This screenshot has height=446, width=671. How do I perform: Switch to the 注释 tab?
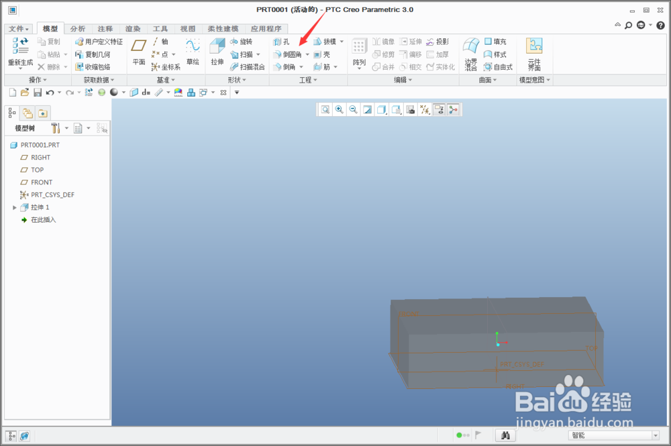105,29
